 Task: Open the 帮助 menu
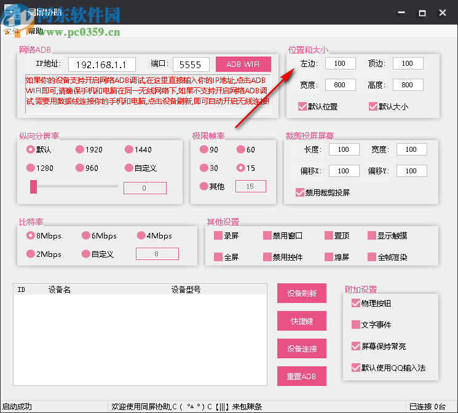[35, 31]
